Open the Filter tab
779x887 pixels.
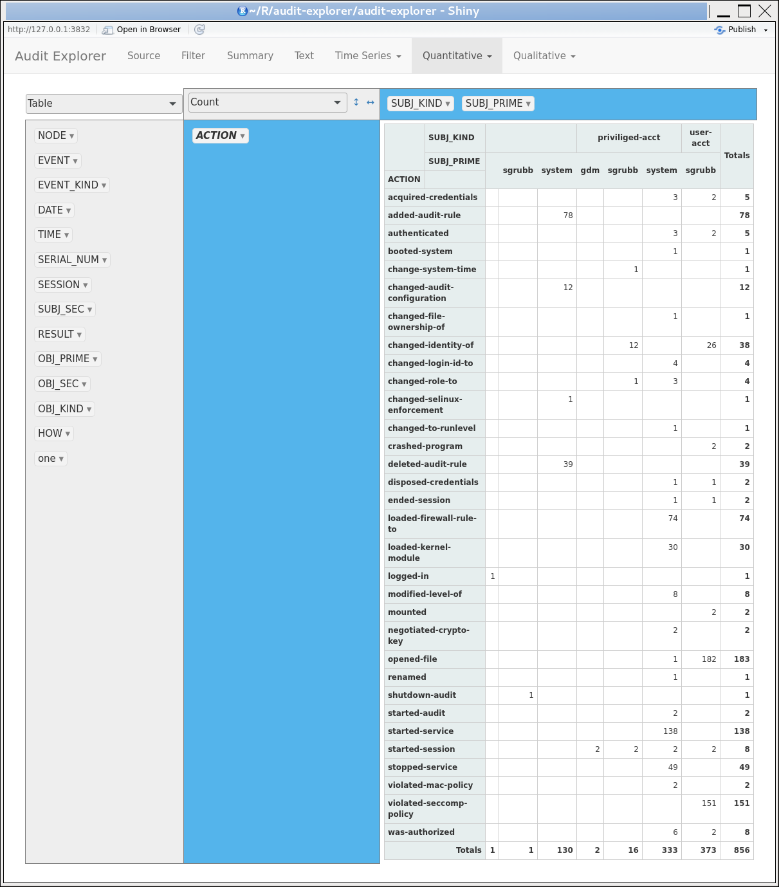[x=193, y=56]
